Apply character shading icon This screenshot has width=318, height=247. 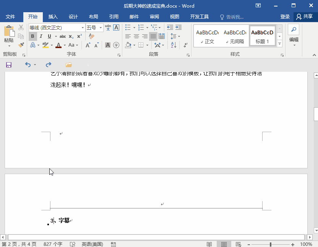tap(108, 45)
